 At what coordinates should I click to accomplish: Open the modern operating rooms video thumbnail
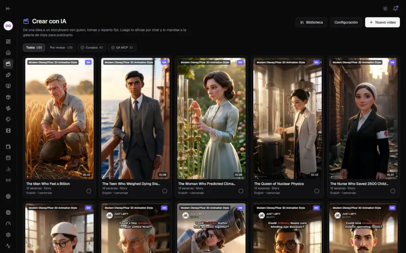pos(363,228)
